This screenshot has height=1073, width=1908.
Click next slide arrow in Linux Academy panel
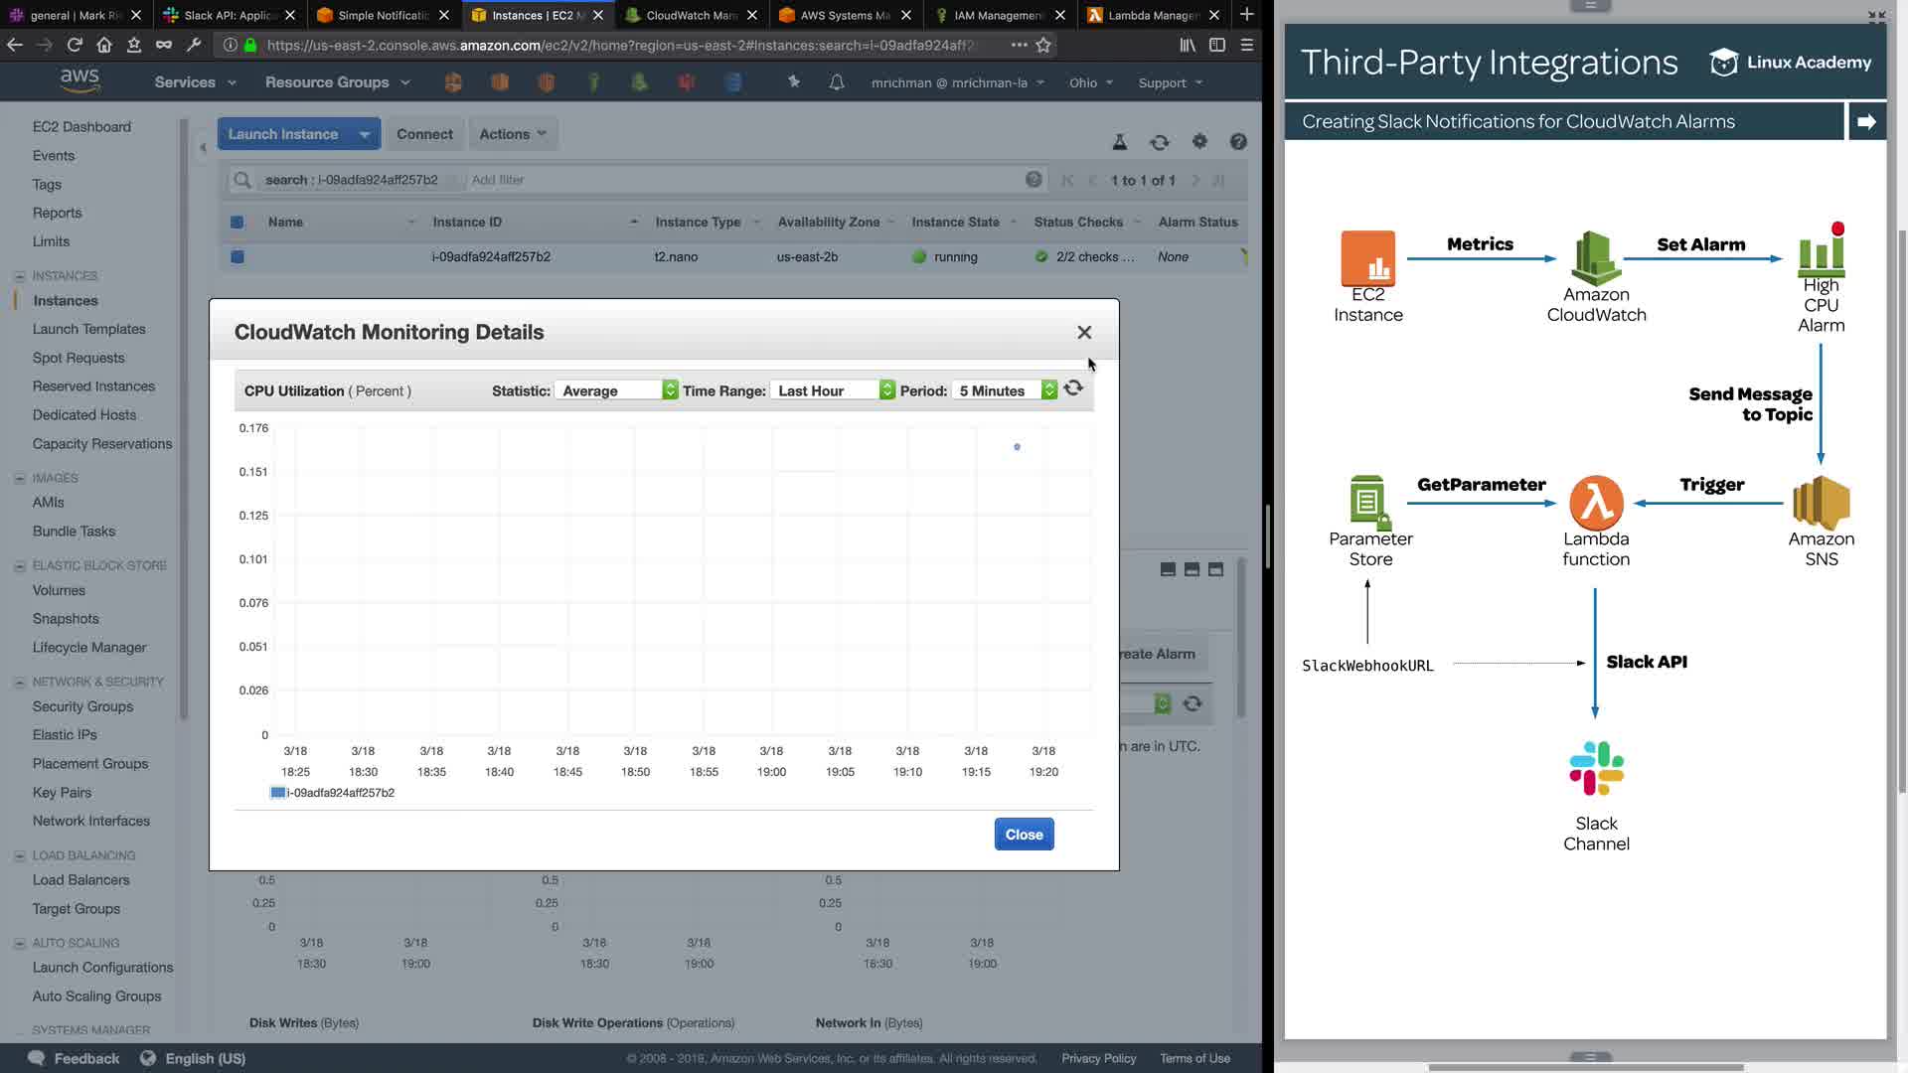point(1866,121)
